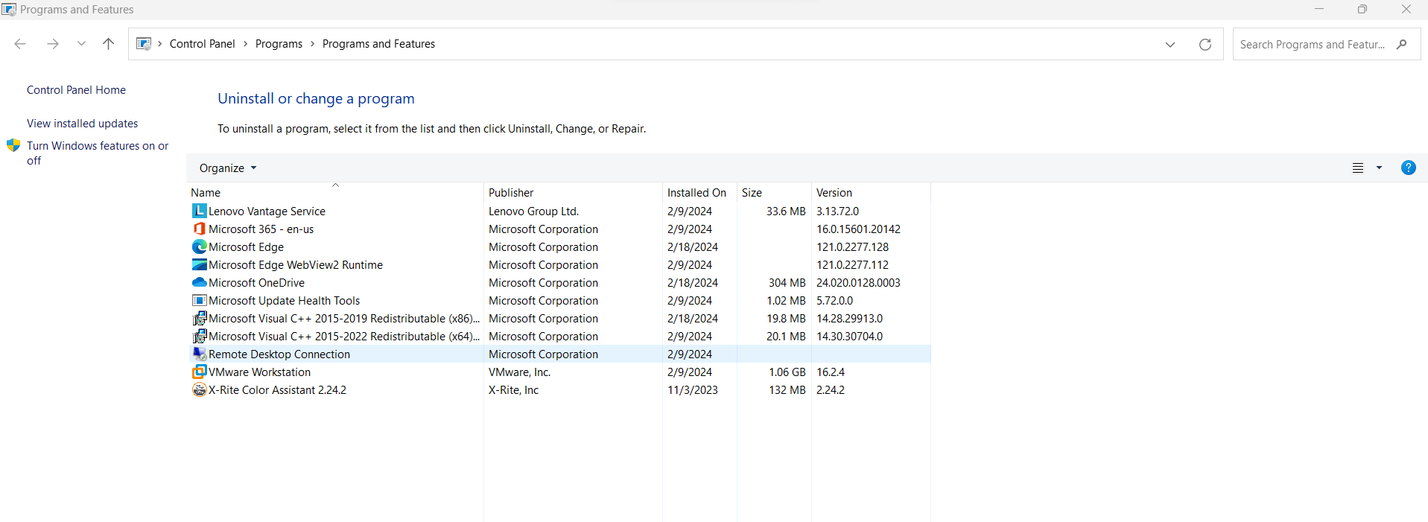Open Control Panel Home link

pyautogui.click(x=76, y=90)
